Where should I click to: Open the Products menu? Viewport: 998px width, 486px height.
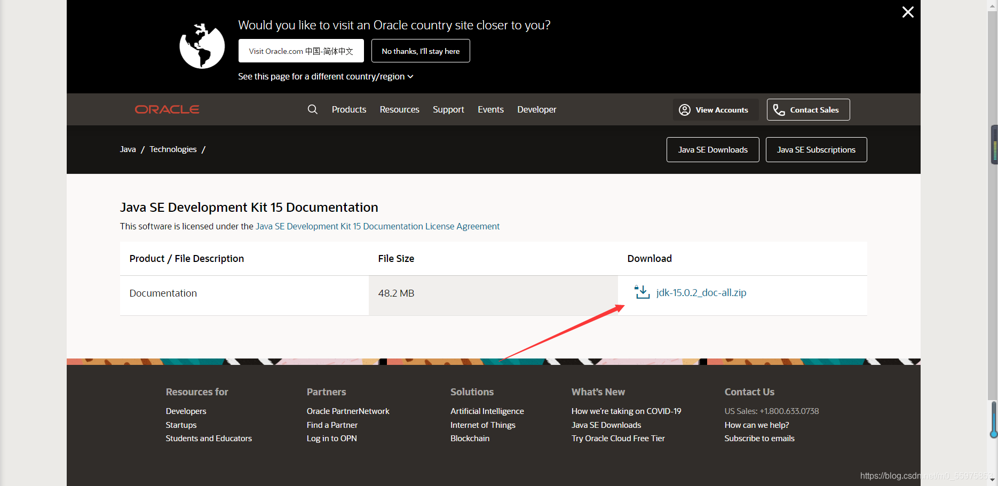(x=349, y=109)
